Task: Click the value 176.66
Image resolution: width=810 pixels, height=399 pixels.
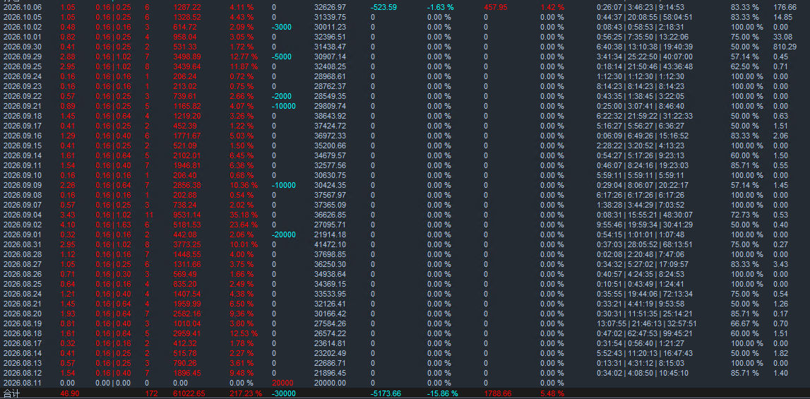Action: point(785,7)
